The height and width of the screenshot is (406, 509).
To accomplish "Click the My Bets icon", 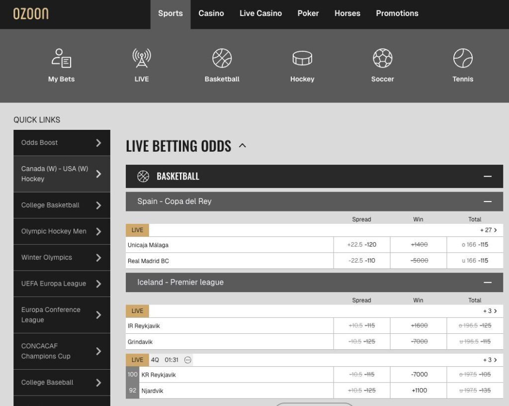I will (x=61, y=58).
